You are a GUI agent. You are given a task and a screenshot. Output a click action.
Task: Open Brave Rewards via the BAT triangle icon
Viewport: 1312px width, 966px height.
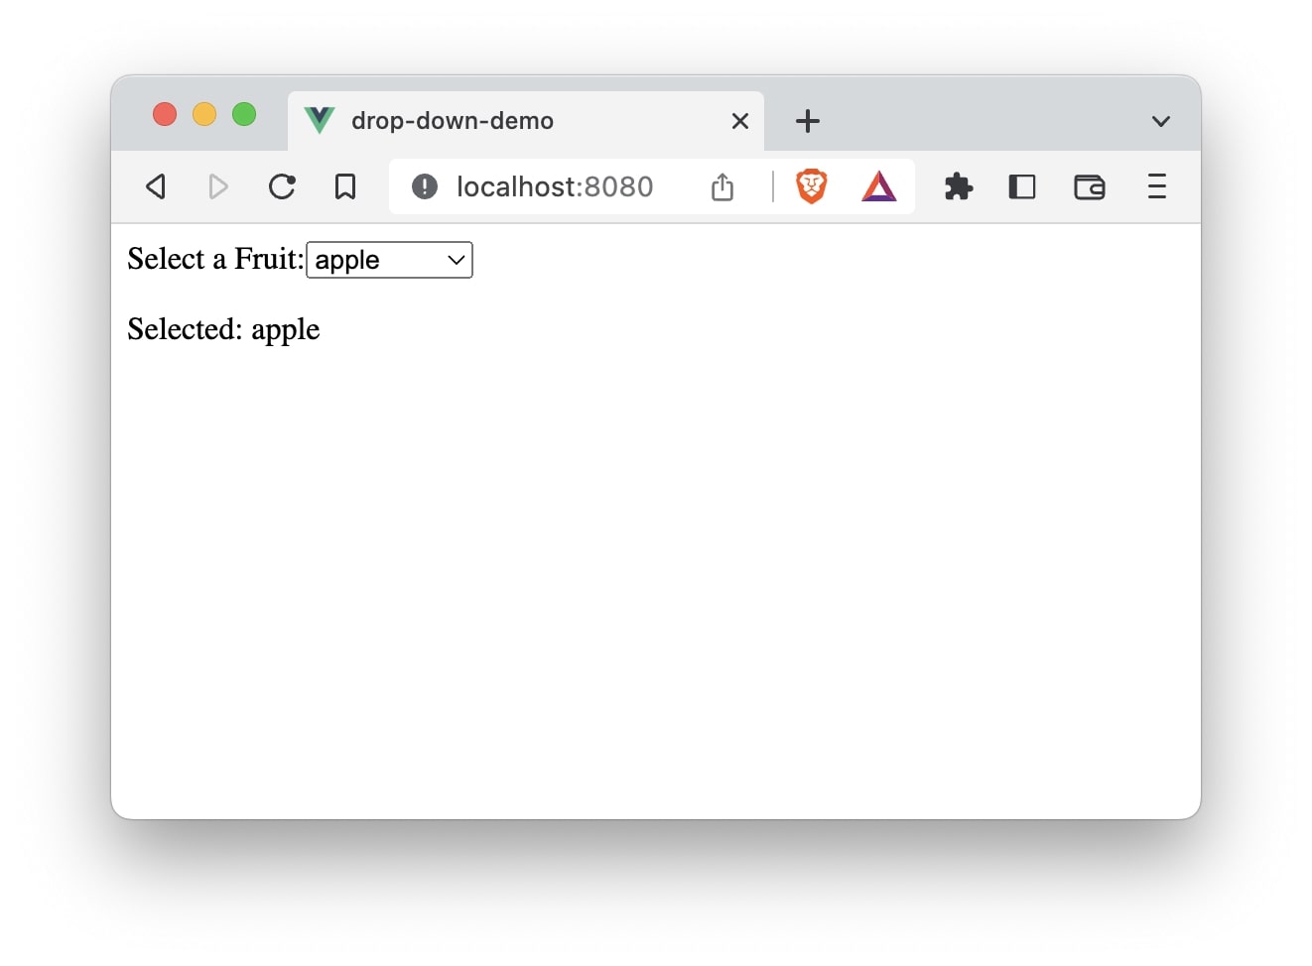tap(878, 186)
